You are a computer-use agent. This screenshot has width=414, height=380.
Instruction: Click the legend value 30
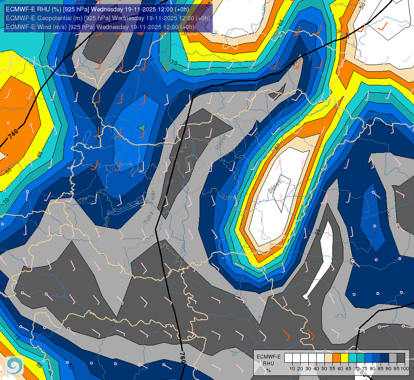[308, 369]
